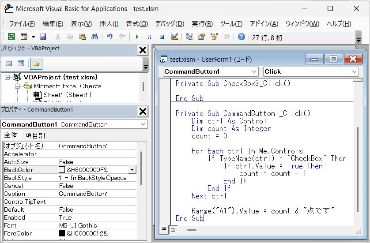Open the Properties Window toolbar icon
The width and height of the screenshot is (370, 243).
click(x=202, y=37)
